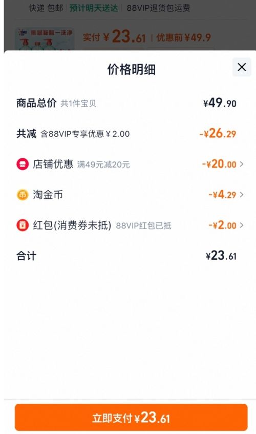Tap 88VIP红包已抵 note text

point(143,226)
